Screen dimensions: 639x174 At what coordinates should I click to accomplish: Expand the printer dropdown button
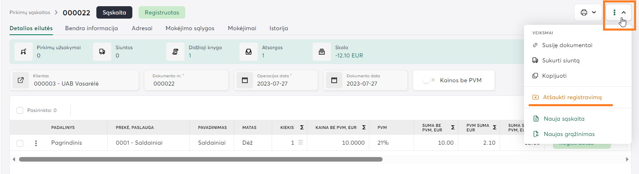tap(588, 12)
